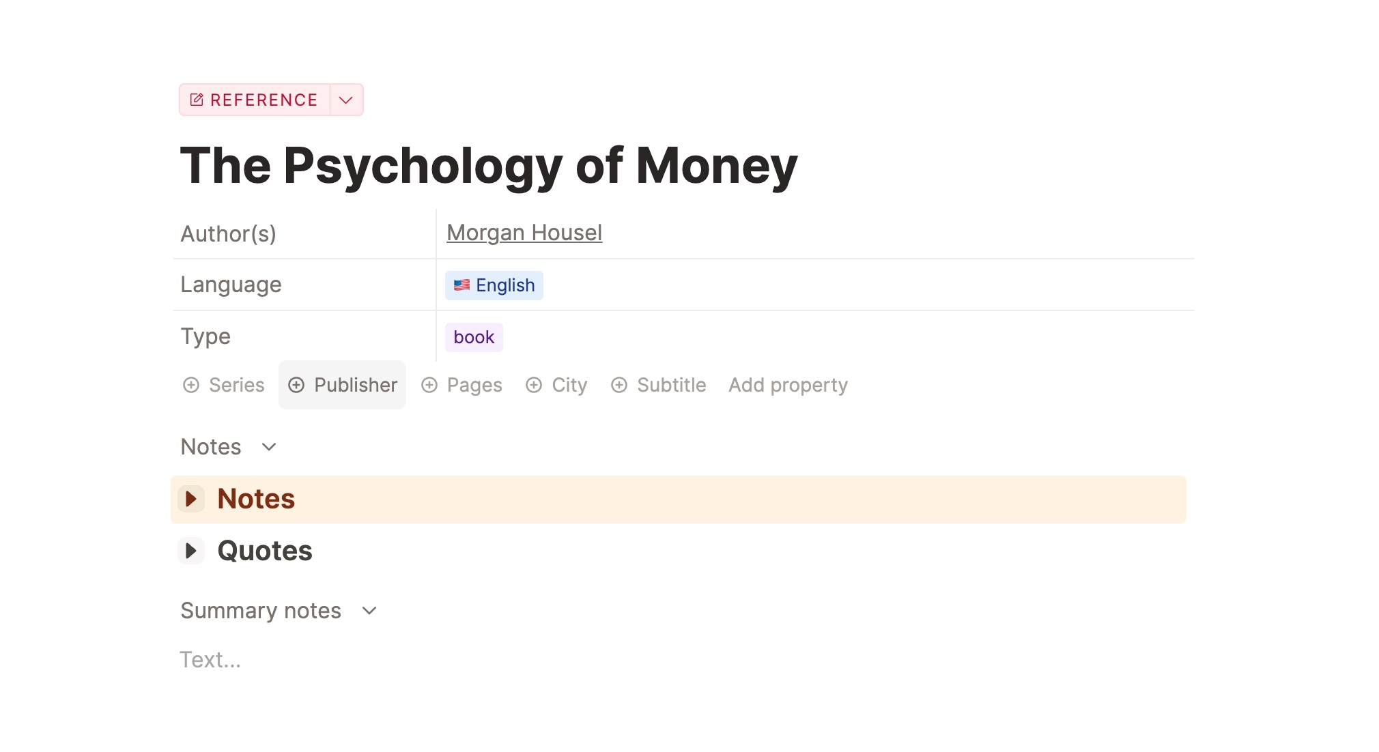Click the City add property icon
This screenshot has height=752, width=1379.
[x=533, y=384]
